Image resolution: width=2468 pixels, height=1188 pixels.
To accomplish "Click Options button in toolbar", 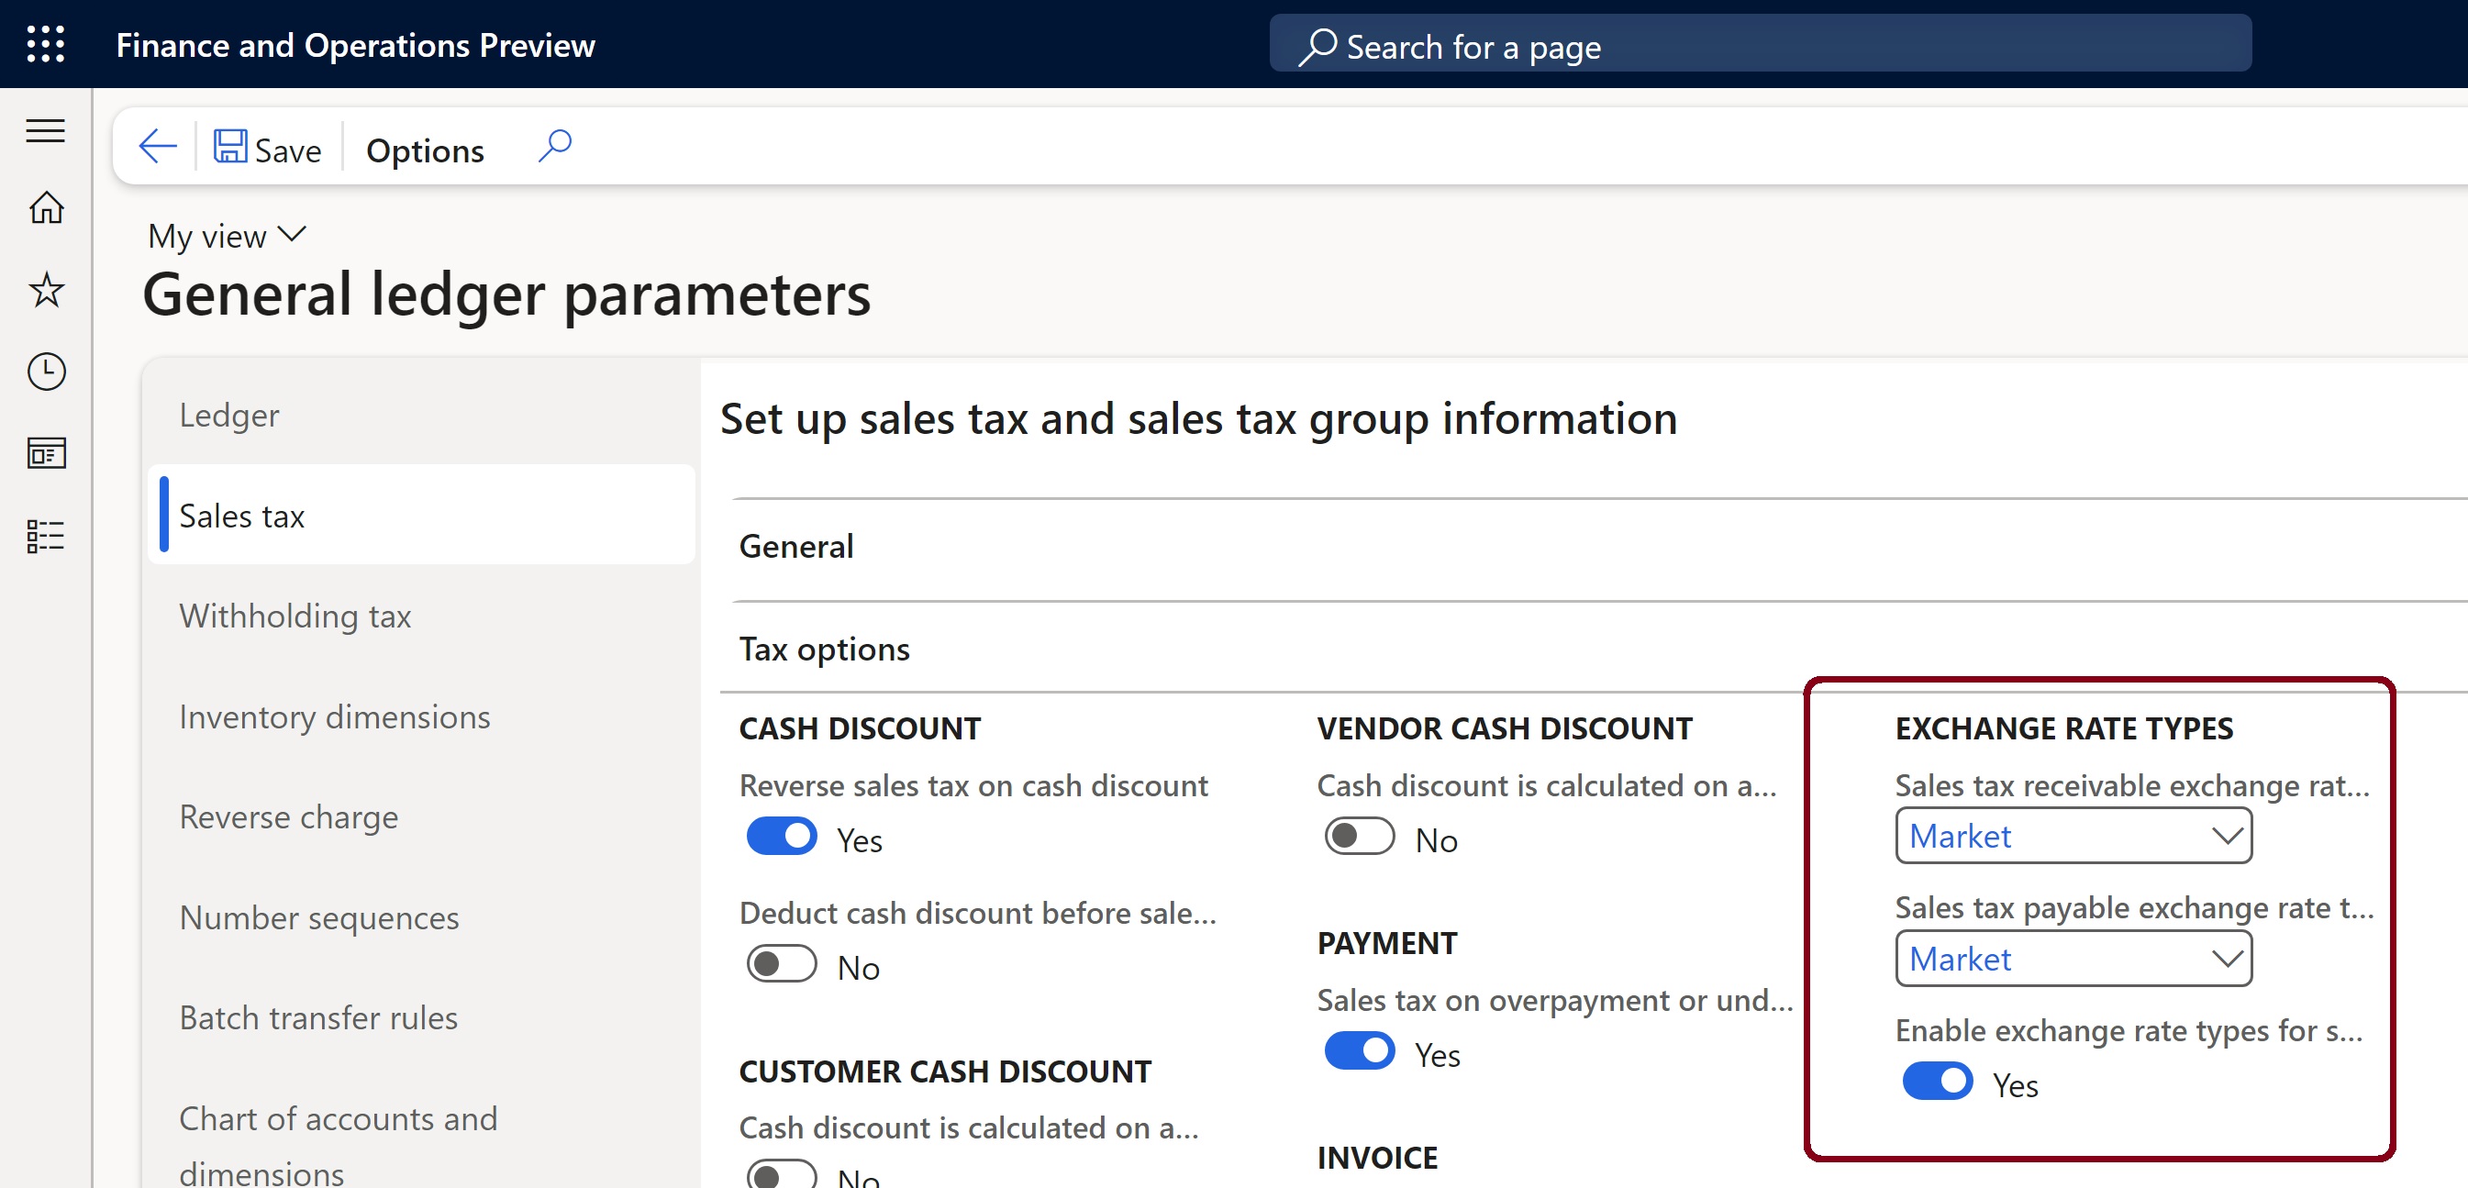I will point(425,150).
